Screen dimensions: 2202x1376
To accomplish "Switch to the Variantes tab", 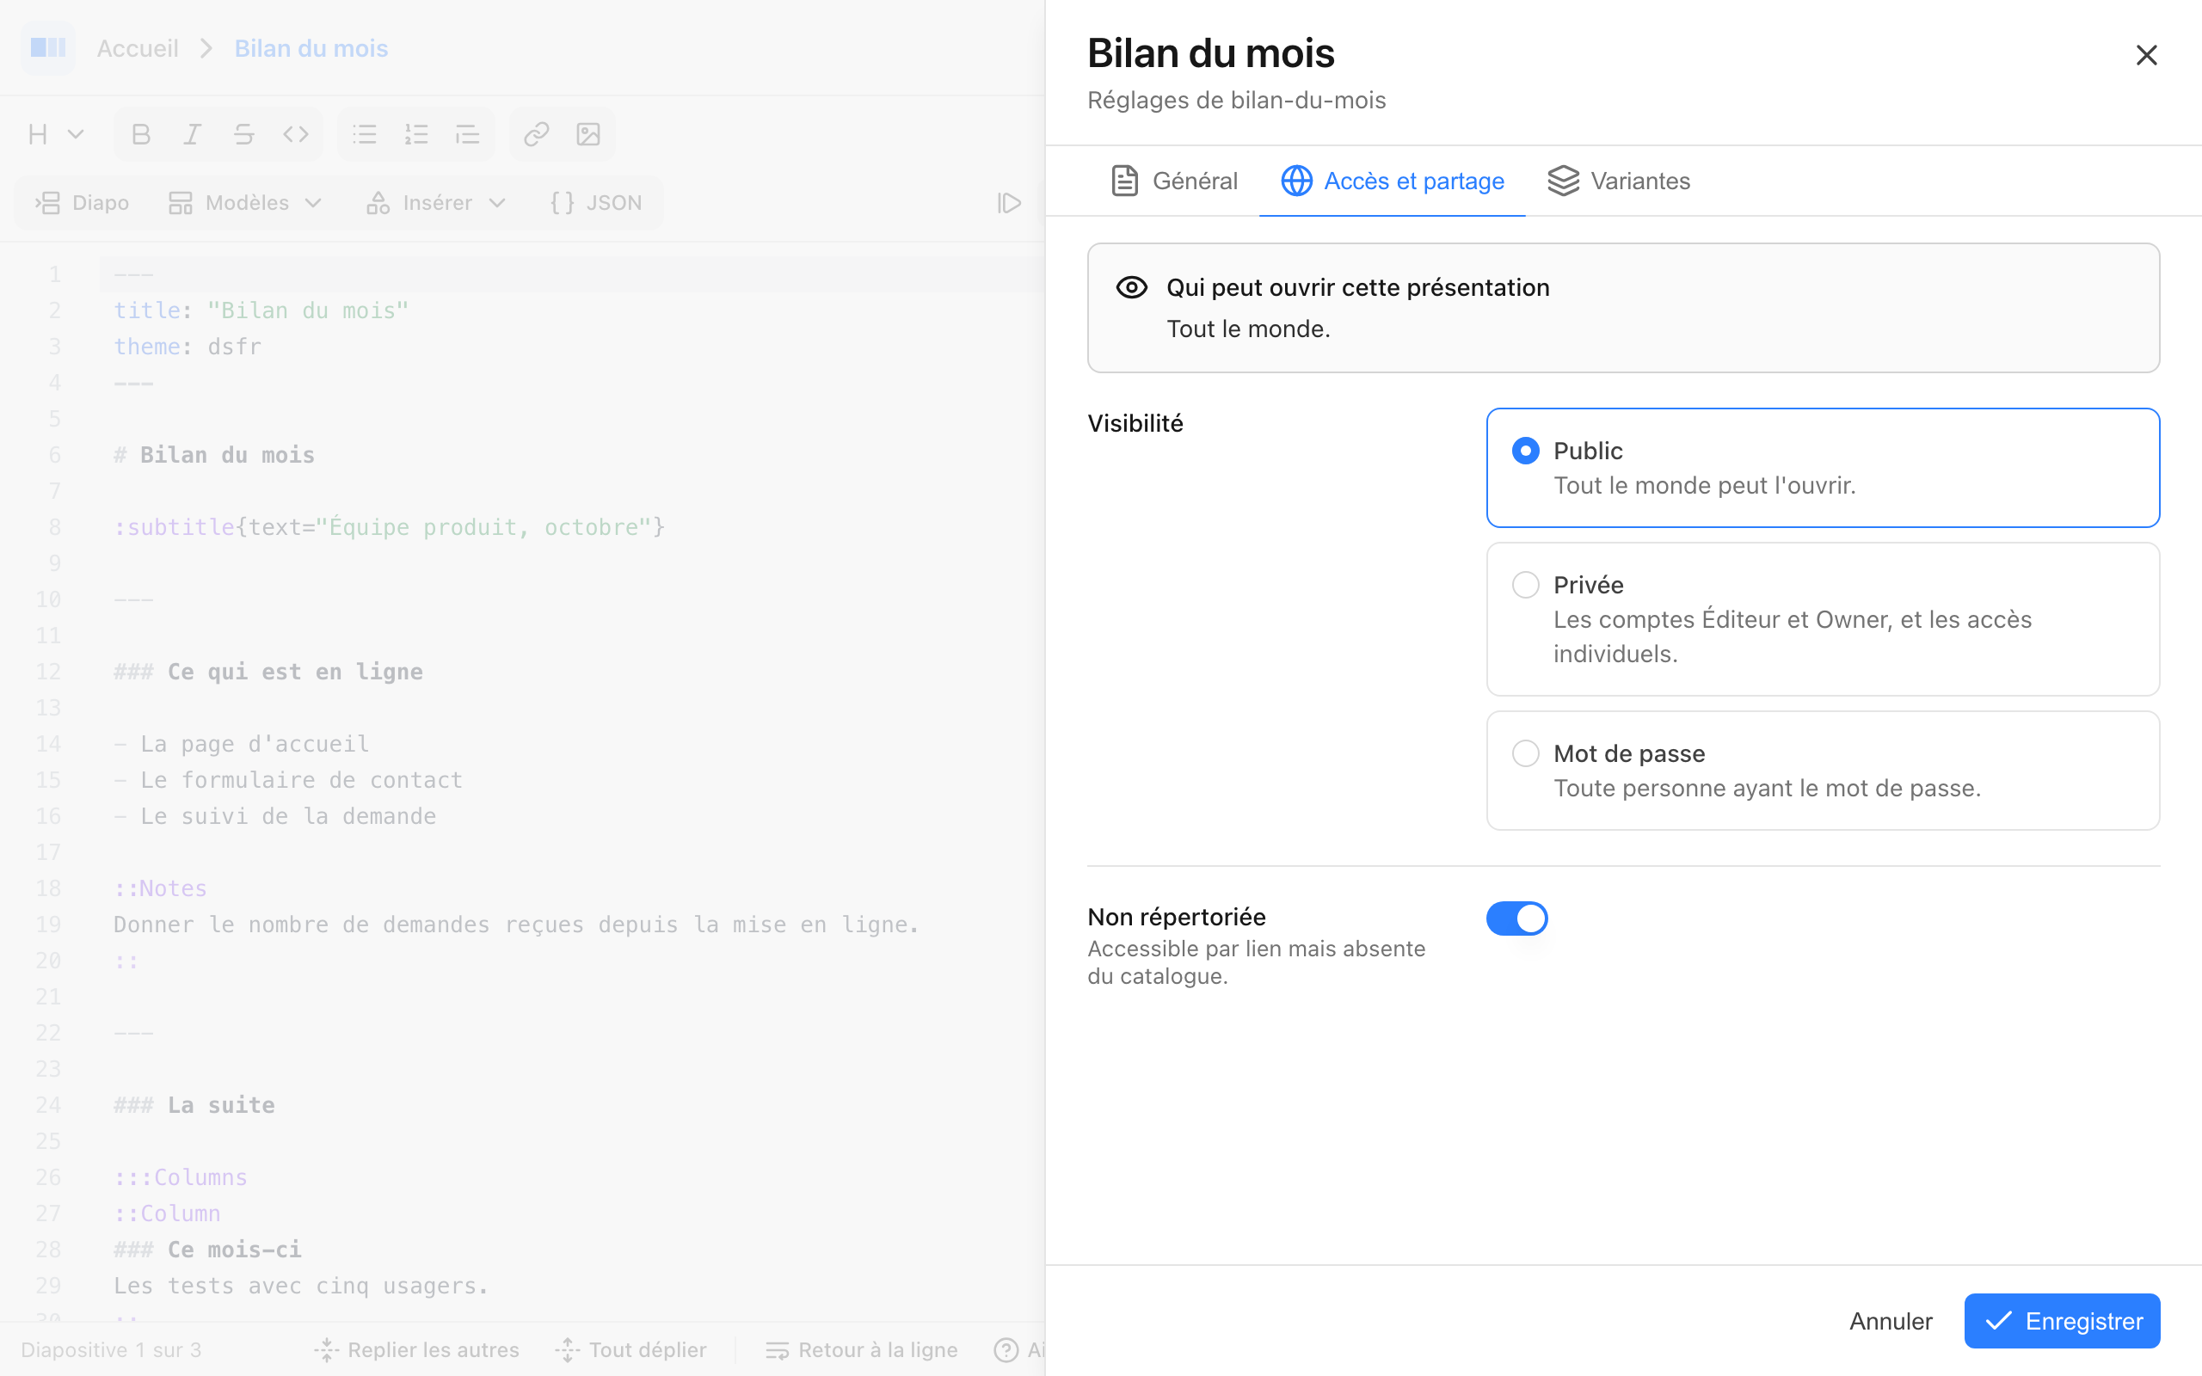I will (1619, 181).
